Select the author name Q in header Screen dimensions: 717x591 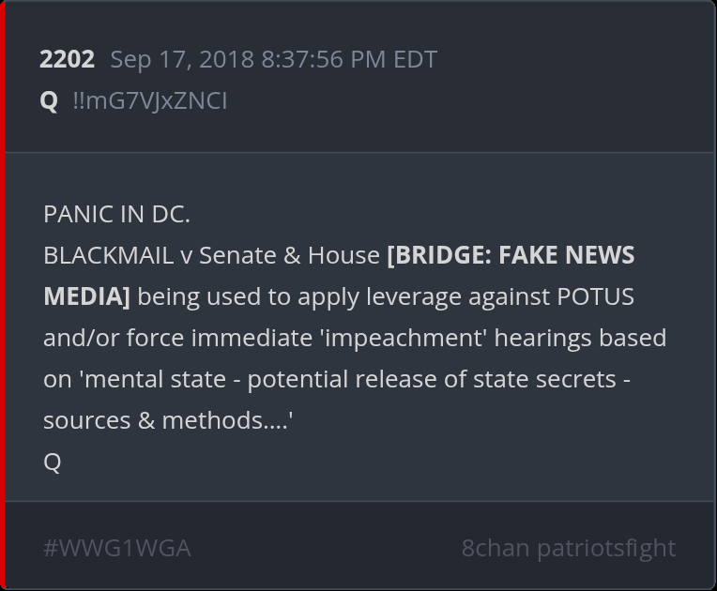pyautogui.click(x=49, y=100)
